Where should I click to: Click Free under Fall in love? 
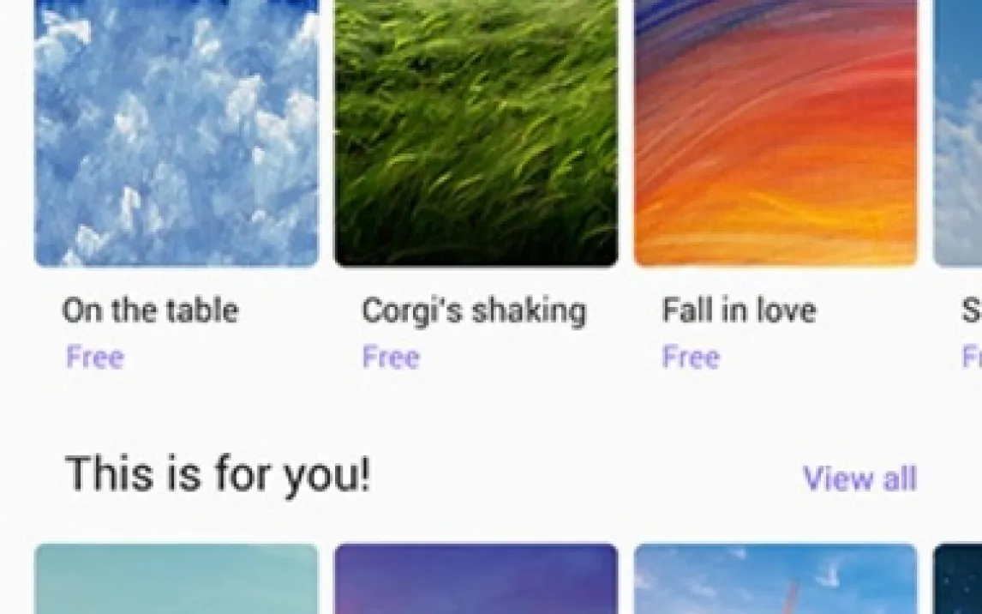click(692, 357)
